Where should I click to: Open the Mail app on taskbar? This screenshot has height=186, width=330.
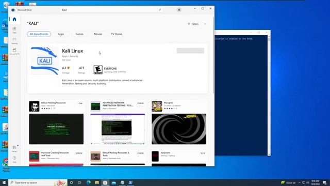coord(113,182)
